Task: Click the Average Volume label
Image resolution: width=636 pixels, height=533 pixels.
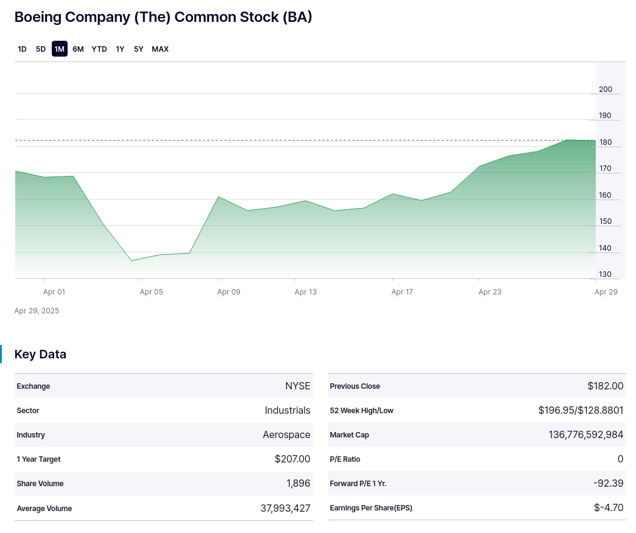Action: tap(44, 508)
